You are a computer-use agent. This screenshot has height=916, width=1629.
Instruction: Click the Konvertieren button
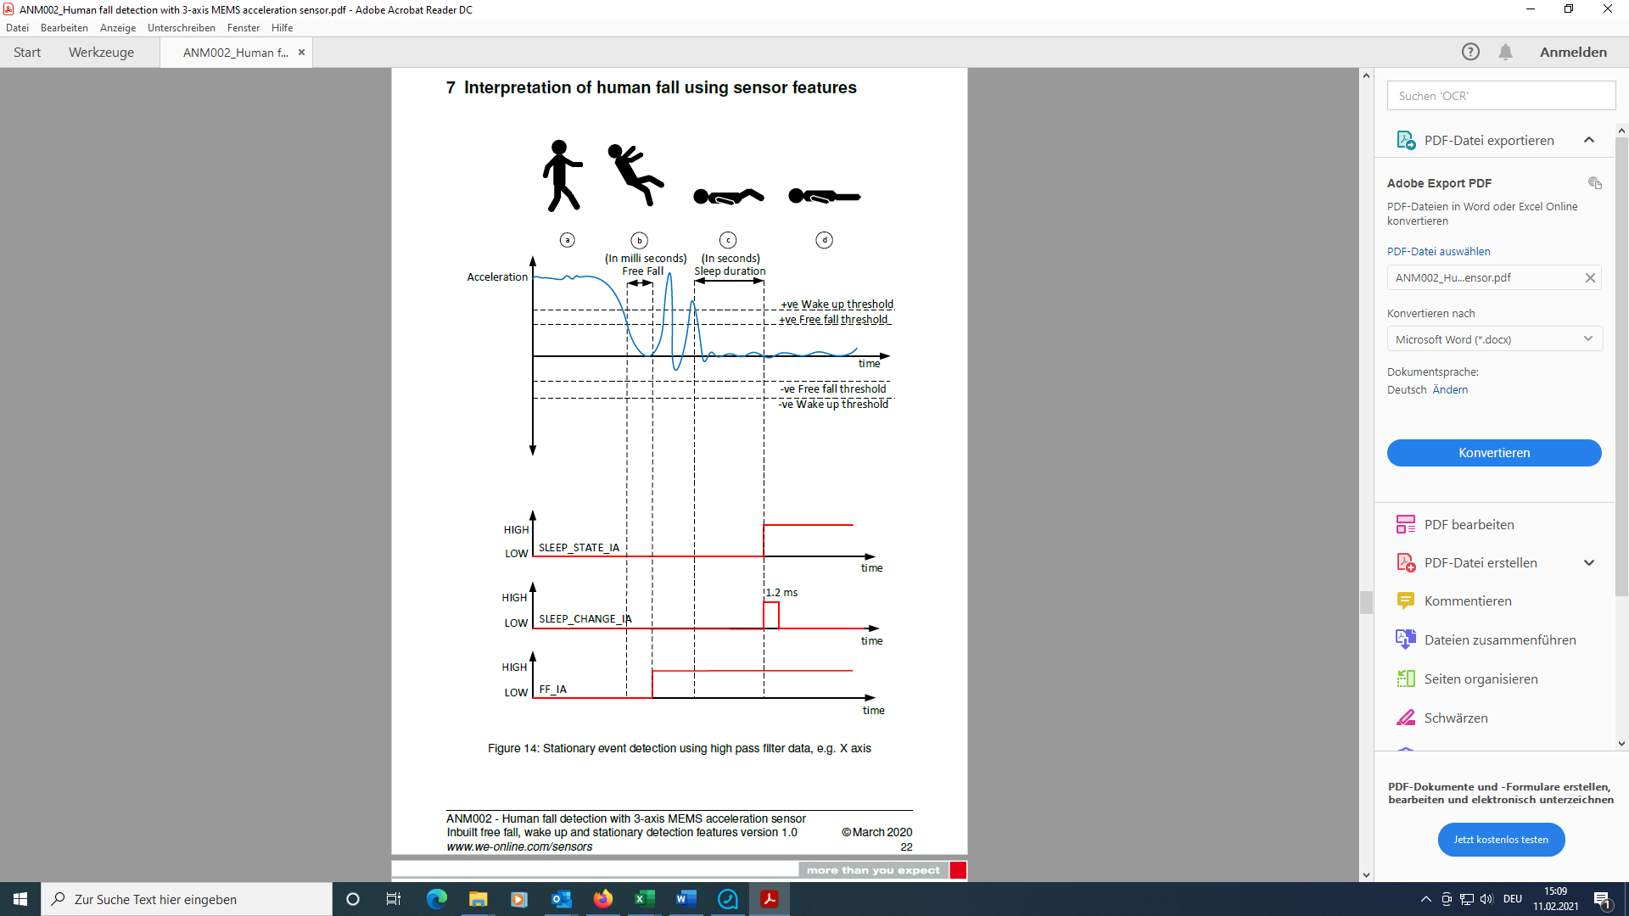point(1493,453)
